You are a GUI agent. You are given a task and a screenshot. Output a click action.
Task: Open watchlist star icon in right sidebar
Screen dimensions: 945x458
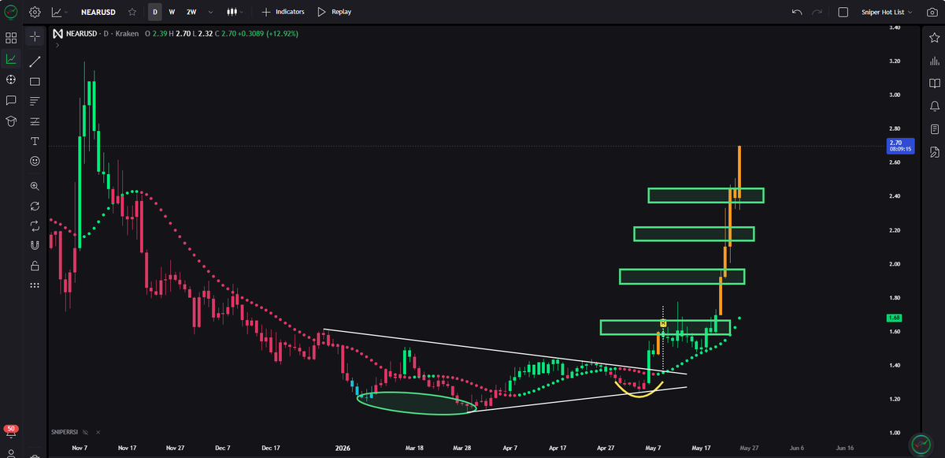[934, 38]
